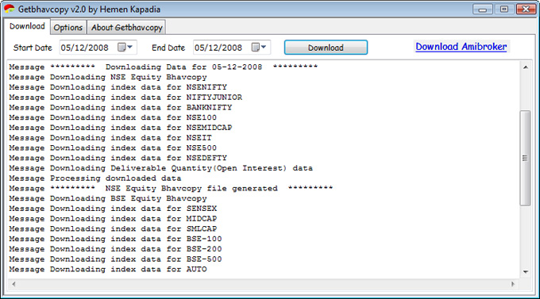This screenshot has width=540, height=299.
Task: Open the Download Amibroker link
Action: (x=461, y=47)
